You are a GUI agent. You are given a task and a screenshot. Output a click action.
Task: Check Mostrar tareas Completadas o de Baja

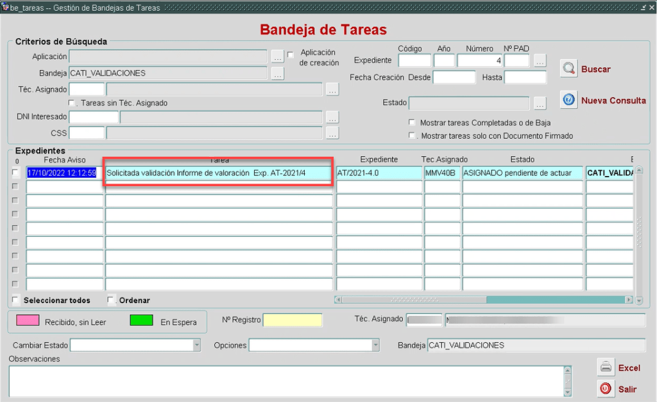(412, 123)
